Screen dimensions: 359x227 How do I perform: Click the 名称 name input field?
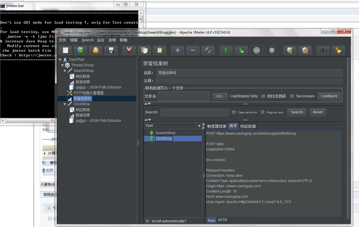[x=249, y=73]
